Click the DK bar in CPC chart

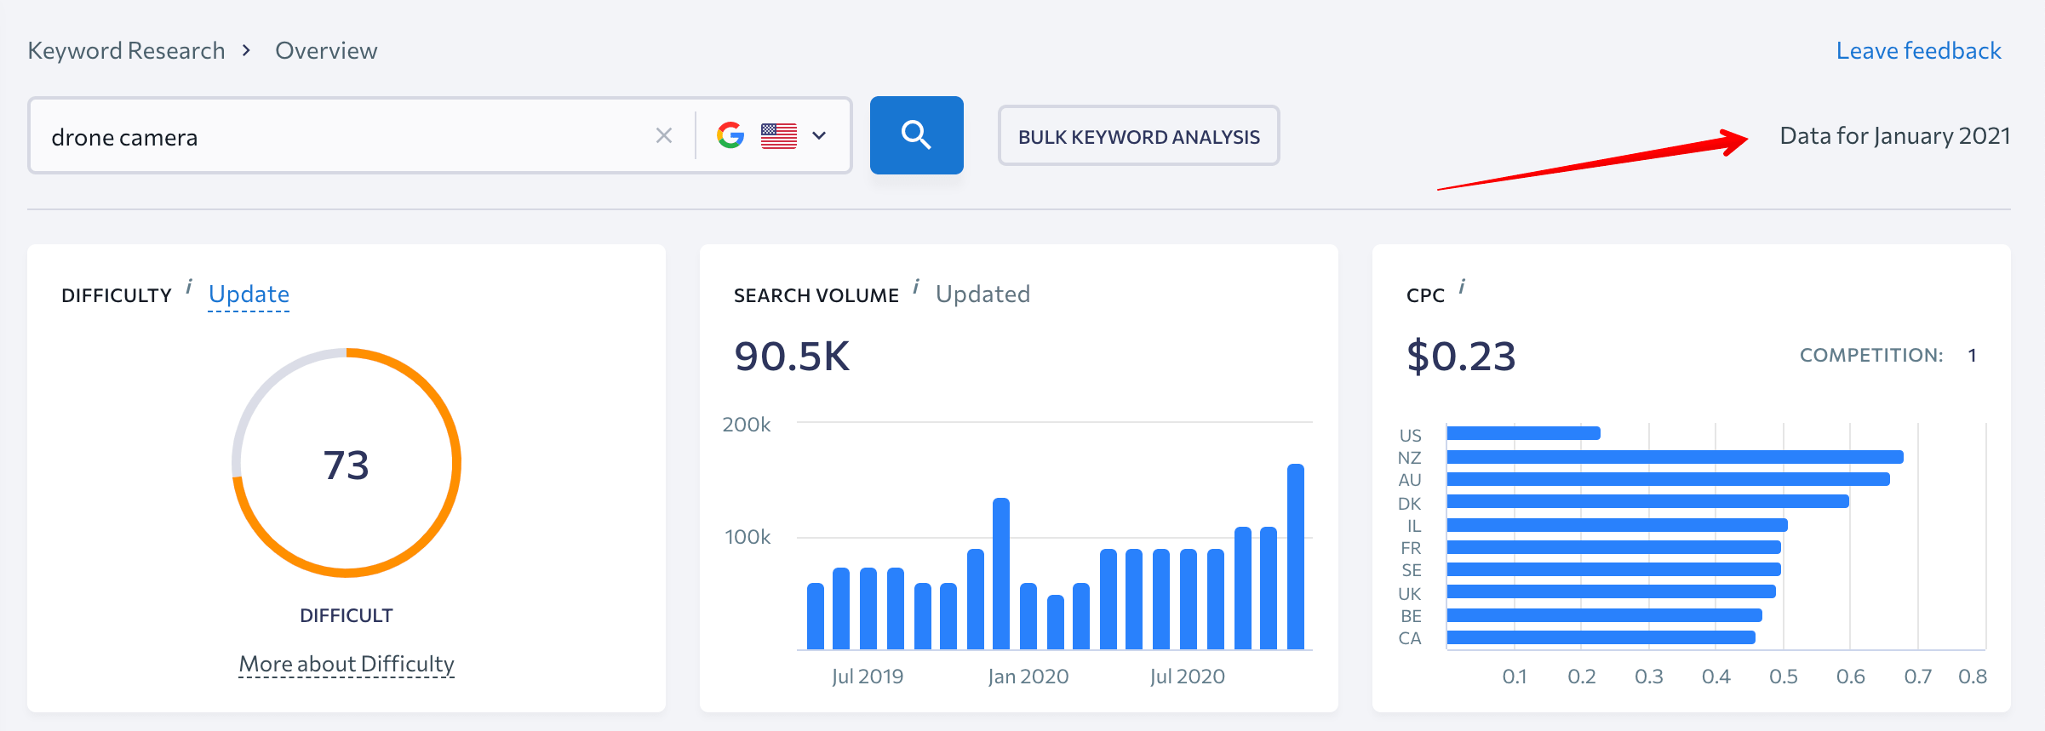[x=1647, y=501]
